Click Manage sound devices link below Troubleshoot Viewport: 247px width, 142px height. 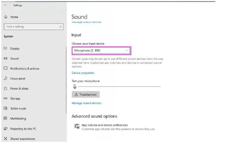click(86, 103)
